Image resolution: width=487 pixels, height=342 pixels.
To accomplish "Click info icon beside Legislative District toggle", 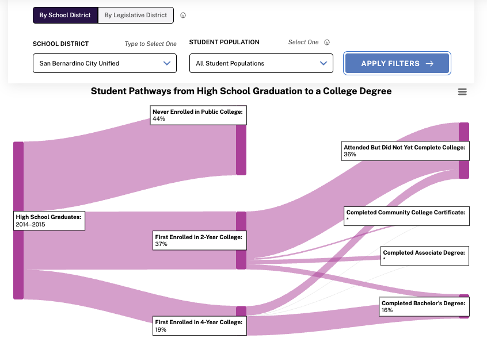I will pyautogui.click(x=183, y=16).
